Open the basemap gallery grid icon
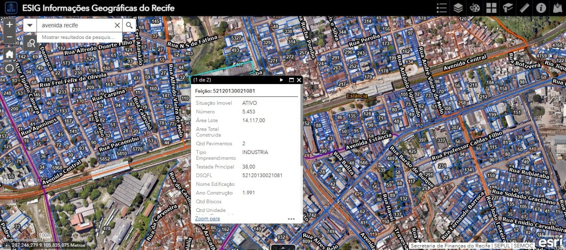566x250 pixels. (491, 8)
